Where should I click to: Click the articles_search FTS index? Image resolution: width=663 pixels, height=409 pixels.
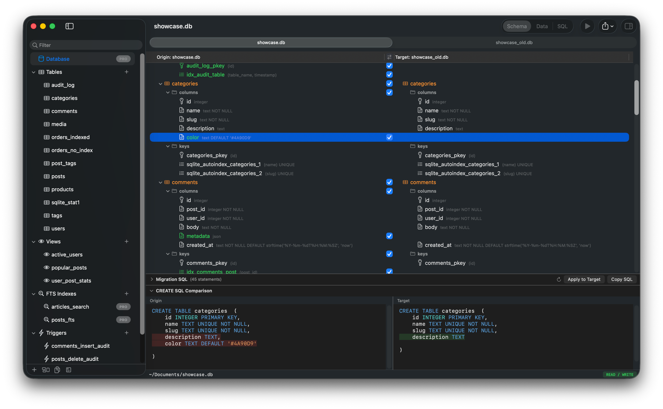[70, 307]
